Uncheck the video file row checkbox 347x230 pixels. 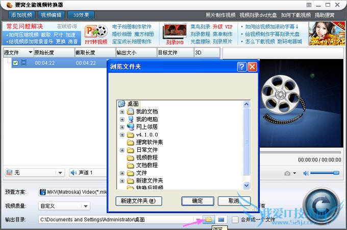point(15,63)
